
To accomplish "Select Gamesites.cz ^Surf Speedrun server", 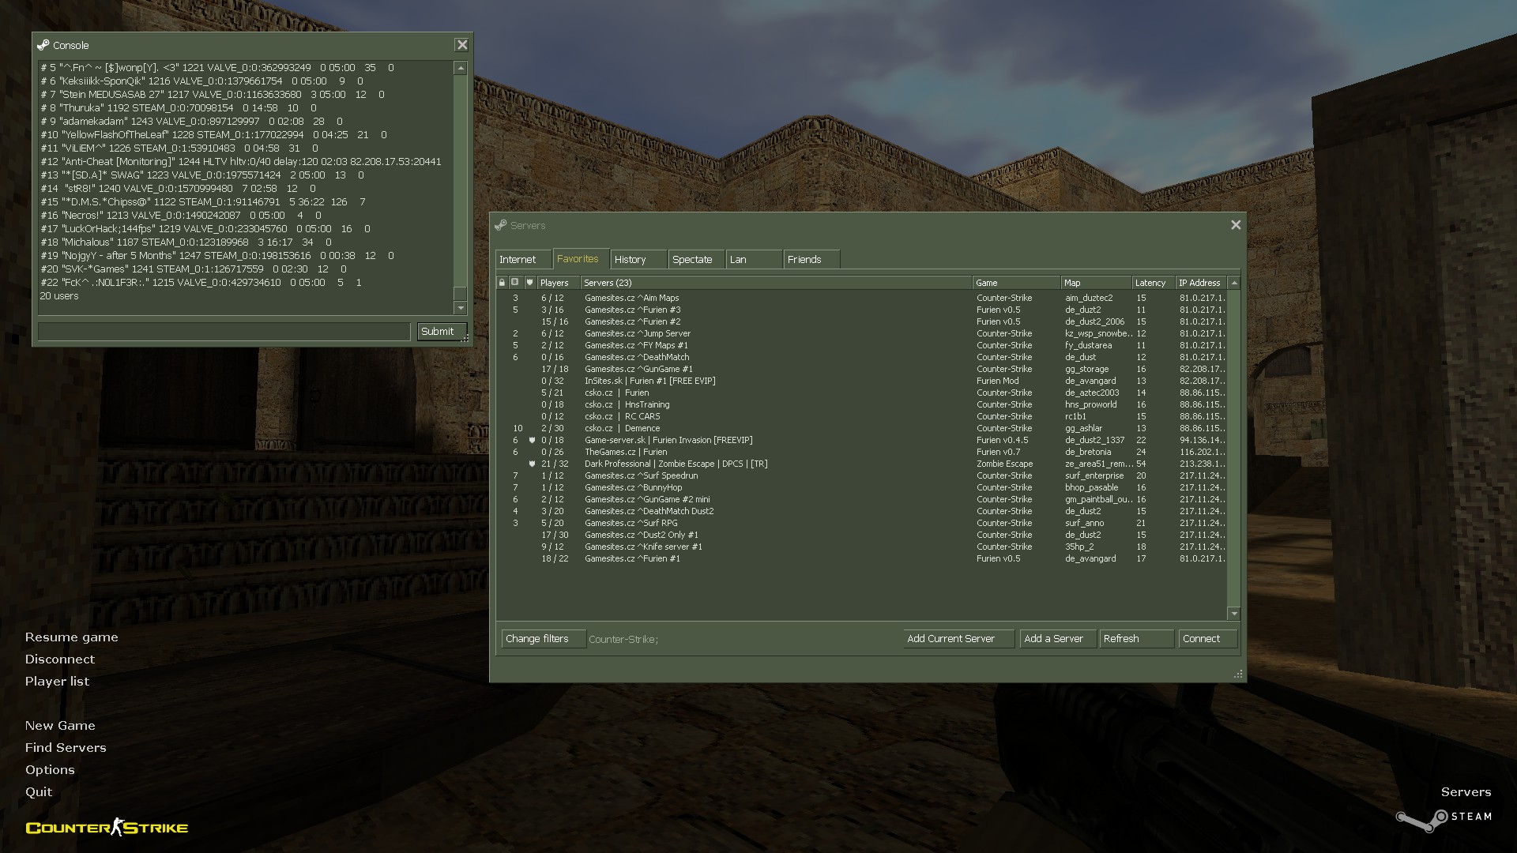I will (861, 475).
